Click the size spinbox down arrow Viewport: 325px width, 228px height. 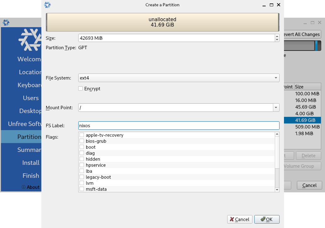pyautogui.click(x=277, y=40)
